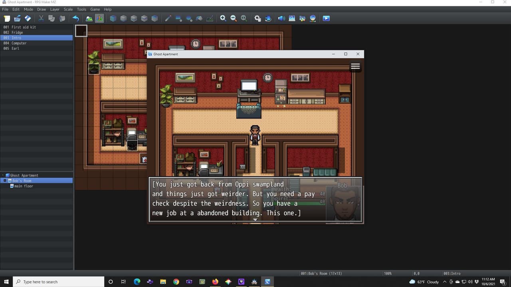Select the Shadow Pen tool
This screenshot has width=511, height=287.
(x=210, y=18)
